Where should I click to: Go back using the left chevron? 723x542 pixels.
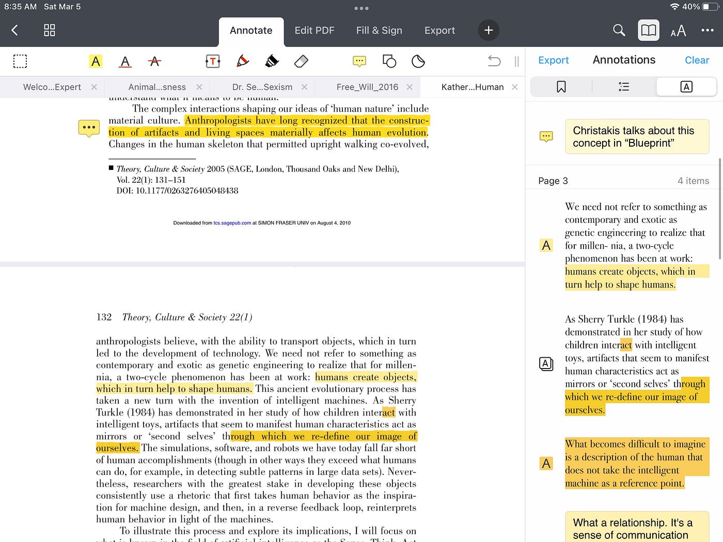(x=14, y=30)
